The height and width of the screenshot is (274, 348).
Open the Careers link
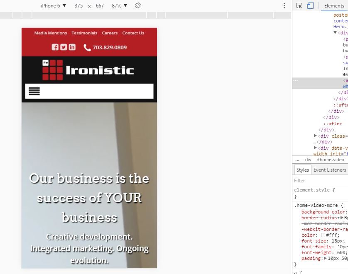pos(110,33)
